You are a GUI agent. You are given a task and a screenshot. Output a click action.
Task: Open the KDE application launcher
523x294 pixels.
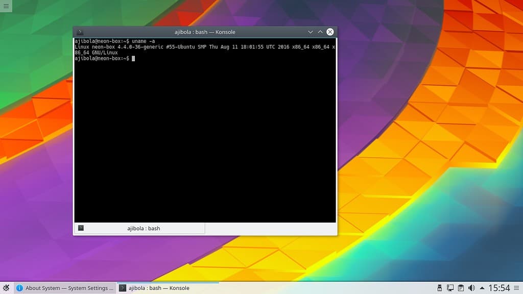[x=6, y=288]
